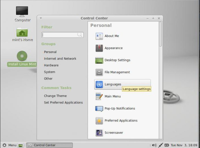Click Set Preferred Applications task

(63, 103)
